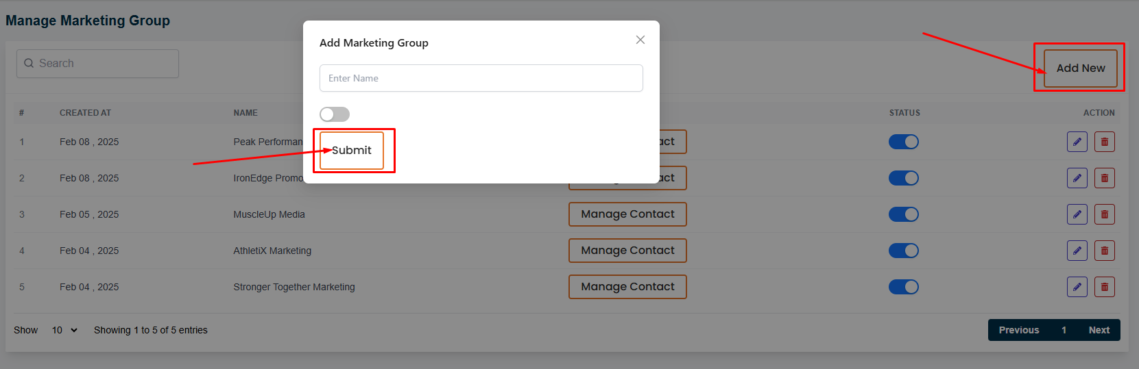This screenshot has height=369, width=1139.
Task: Go to the Next page
Action: [1099, 330]
